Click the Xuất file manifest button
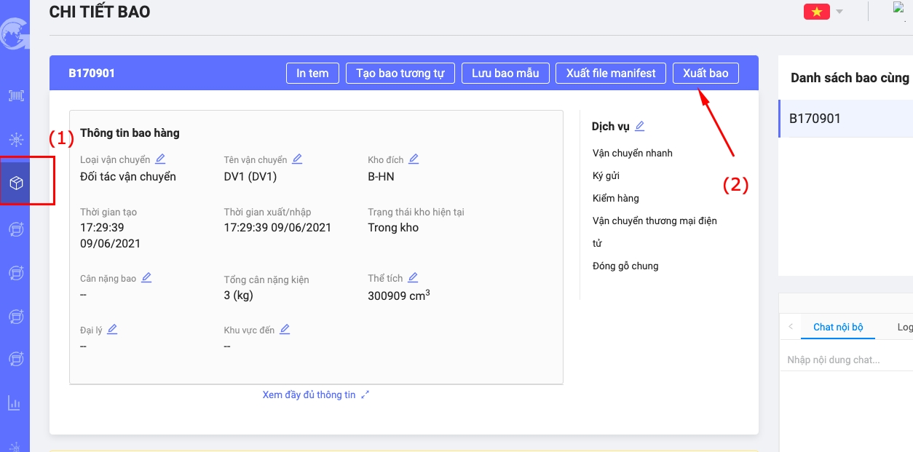This screenshot has width=913, height=452. [x=611, y=73]
